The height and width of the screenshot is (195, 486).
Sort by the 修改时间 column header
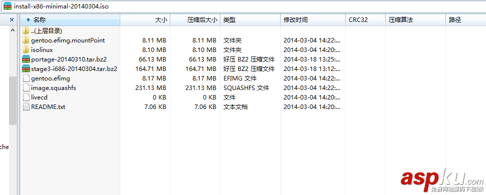point(313,20)
